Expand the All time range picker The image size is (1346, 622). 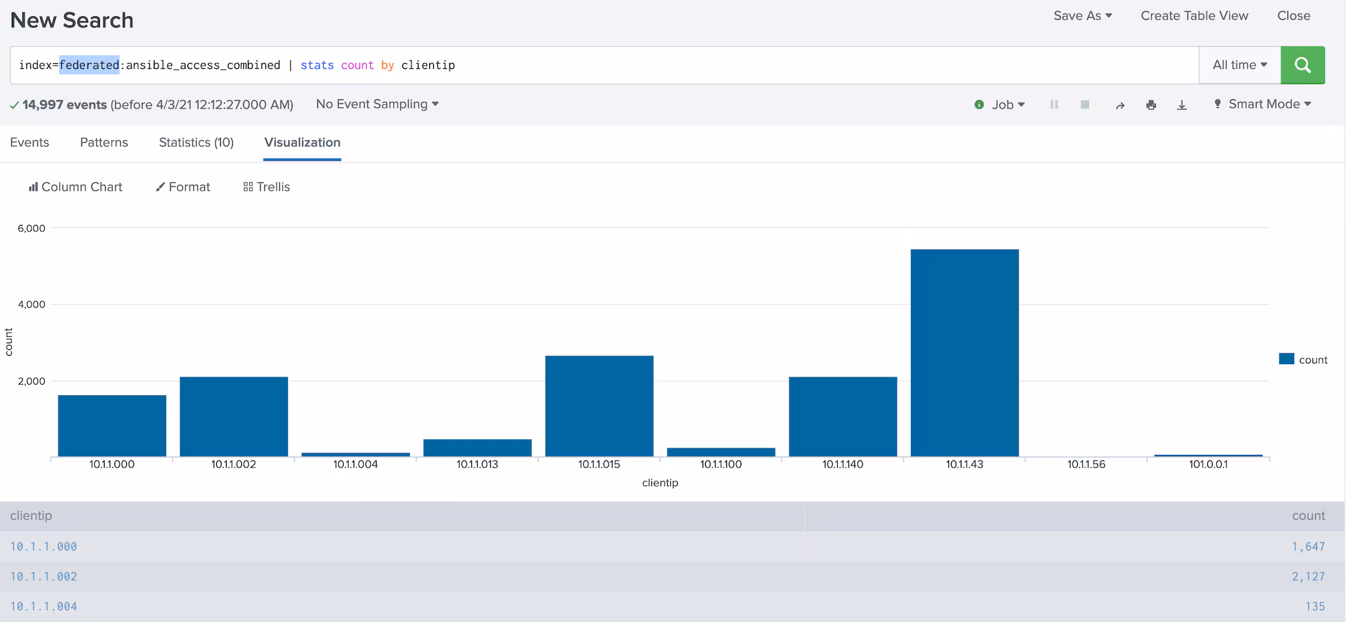(x=1240, y=65)
